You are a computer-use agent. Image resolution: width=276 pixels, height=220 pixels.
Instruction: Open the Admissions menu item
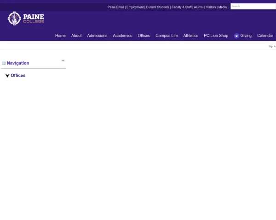[x=97, y=36]
